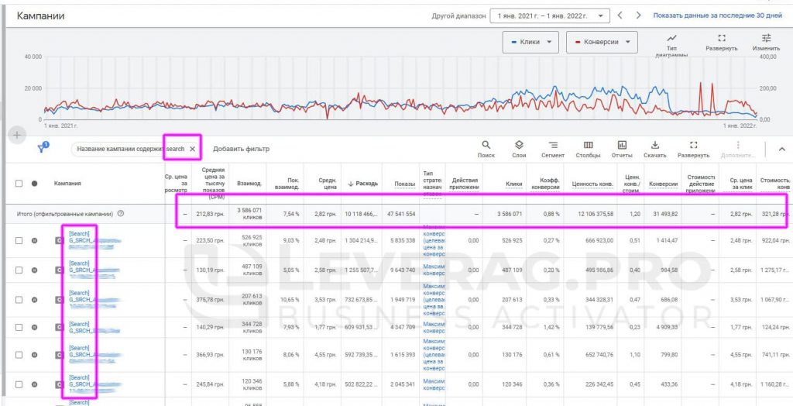
Task: Click Показать данные за последние 30 дней
Action: (718, 15)
